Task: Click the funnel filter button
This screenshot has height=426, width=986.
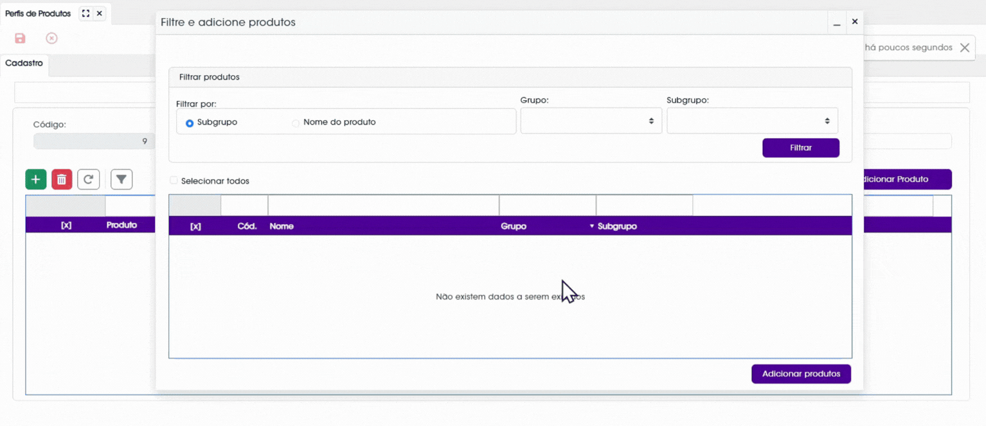Action: (x=121, y=179)
